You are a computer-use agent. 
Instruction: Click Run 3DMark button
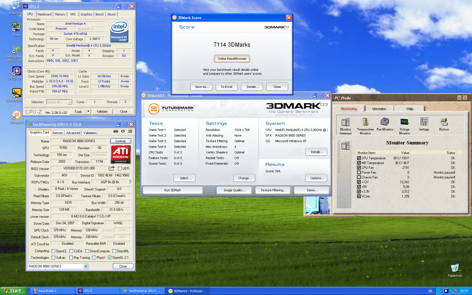point(173,190)
